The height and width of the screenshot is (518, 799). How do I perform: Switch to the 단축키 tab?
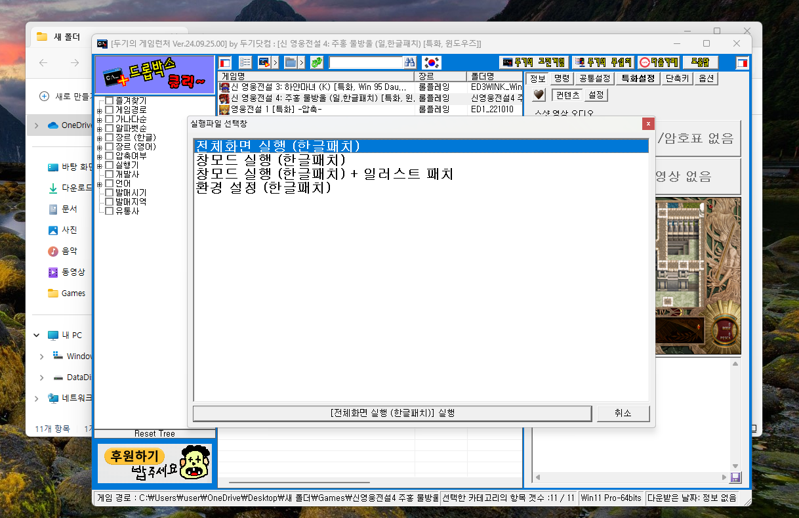pos(677,79)
